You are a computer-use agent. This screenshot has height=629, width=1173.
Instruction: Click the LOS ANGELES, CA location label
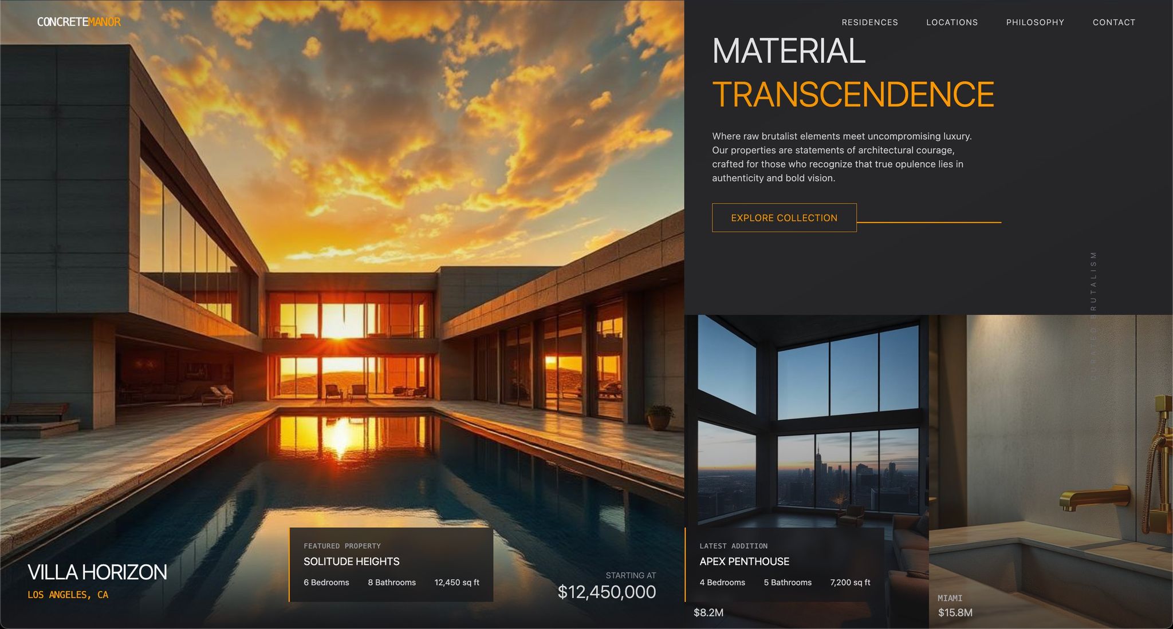[x=68, y=595]
